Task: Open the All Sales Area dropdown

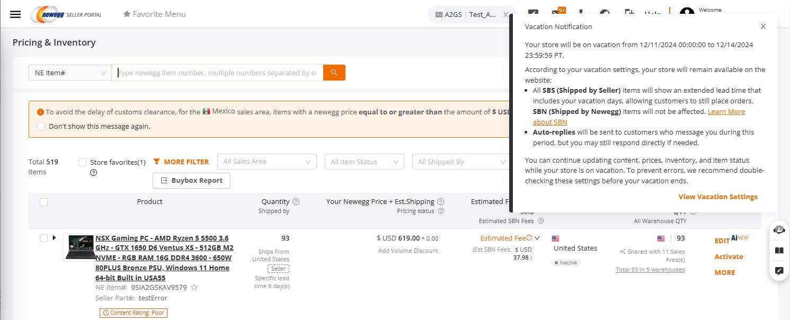Action: click(267, 162)
